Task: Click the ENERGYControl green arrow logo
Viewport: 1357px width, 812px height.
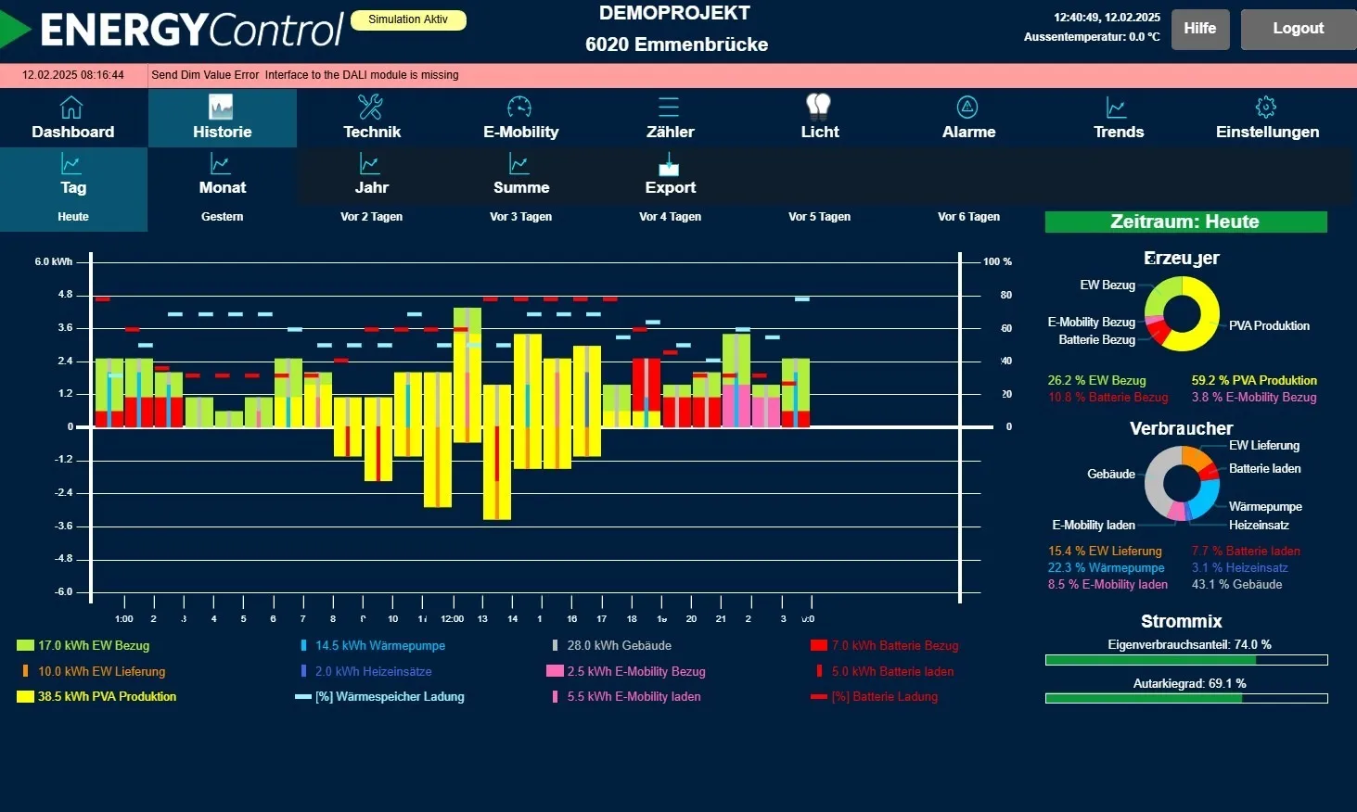Action: click(15, 30)
